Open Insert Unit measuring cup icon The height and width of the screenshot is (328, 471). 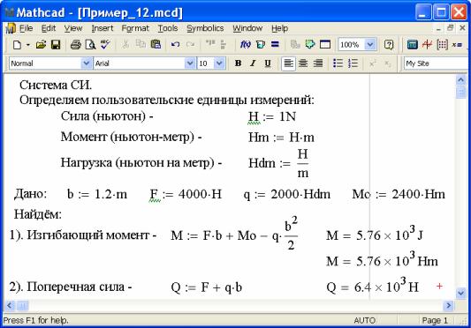pyautogui.click(x=261, y=45)
